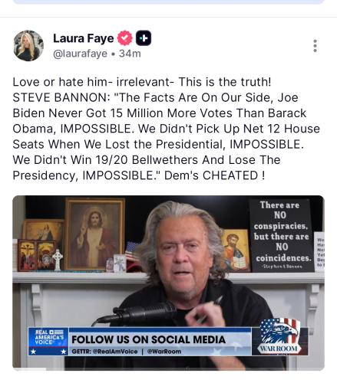Click the 'No conspiracies' sign in video
The height and width of the screenshot is (383, 337).
(x=282, y=235)
